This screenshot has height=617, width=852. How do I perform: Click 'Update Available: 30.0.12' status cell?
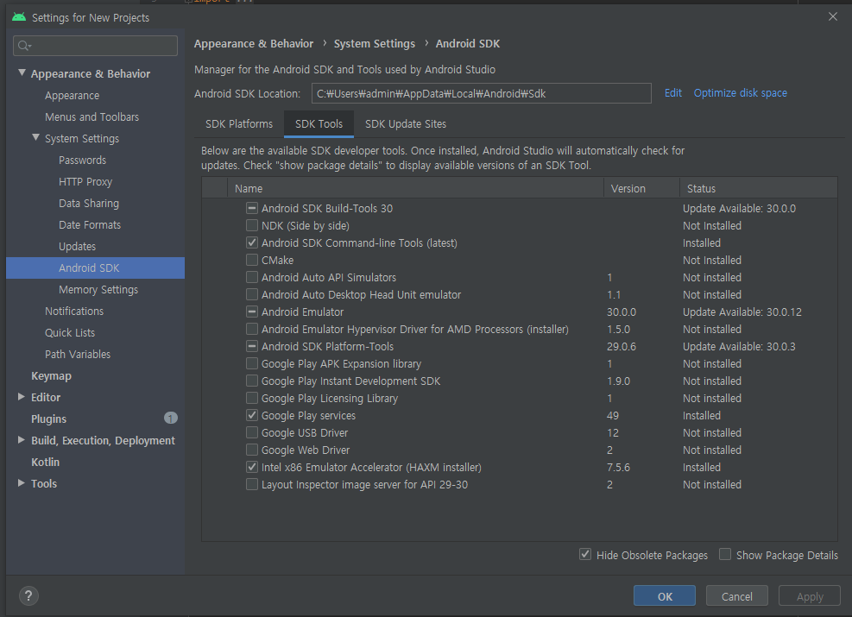point(742,312)
